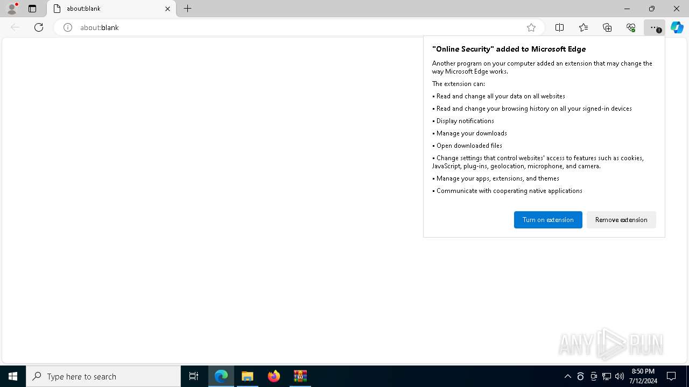The image size is (689, 387).
Task: Open WinRAR from taskbar
Action: click(x=300, y=376)
